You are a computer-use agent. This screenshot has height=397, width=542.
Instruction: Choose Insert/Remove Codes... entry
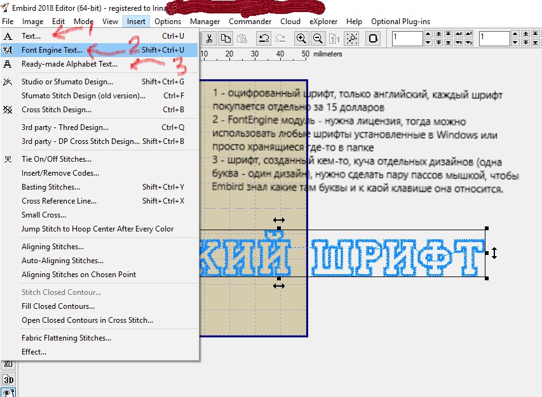[x=100, y=173]
